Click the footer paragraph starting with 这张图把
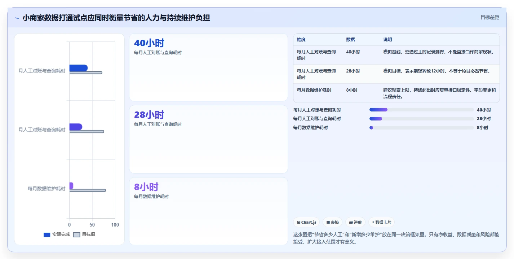The width and height of the screenshot is (514, 259). [396, 238]
